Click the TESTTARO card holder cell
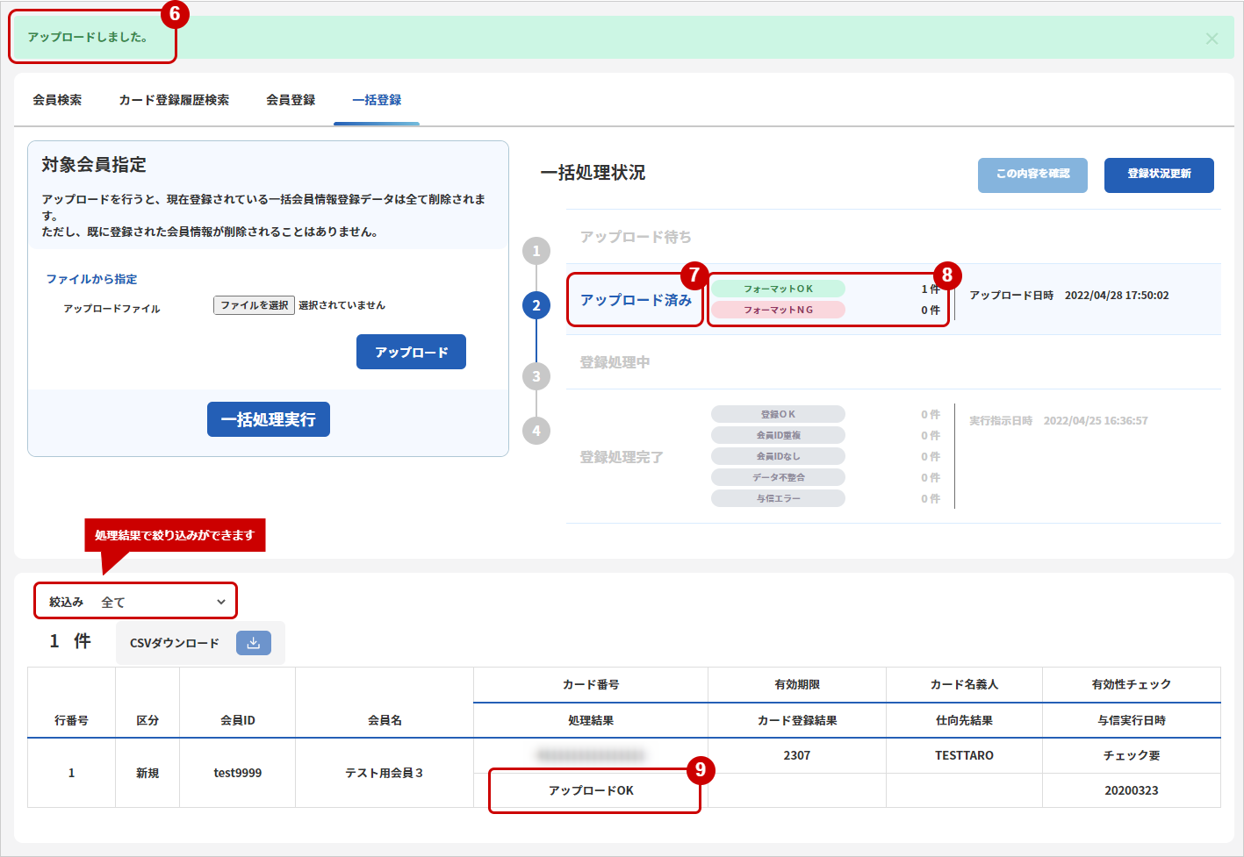Viewport: 1244px width, 857px height. 964,755
